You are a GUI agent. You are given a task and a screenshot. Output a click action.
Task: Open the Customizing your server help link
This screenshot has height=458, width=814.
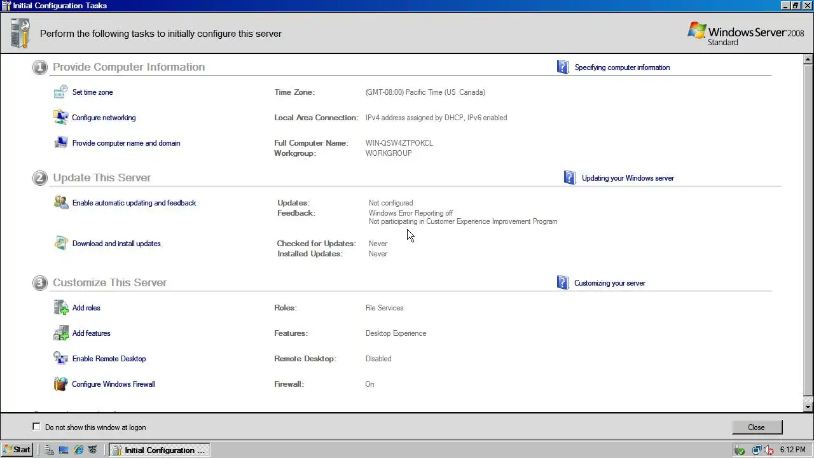[x=609, y=283]
